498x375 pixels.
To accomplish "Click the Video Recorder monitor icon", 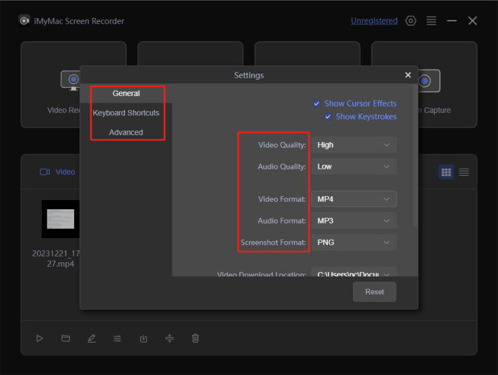I will coord(70,81).
